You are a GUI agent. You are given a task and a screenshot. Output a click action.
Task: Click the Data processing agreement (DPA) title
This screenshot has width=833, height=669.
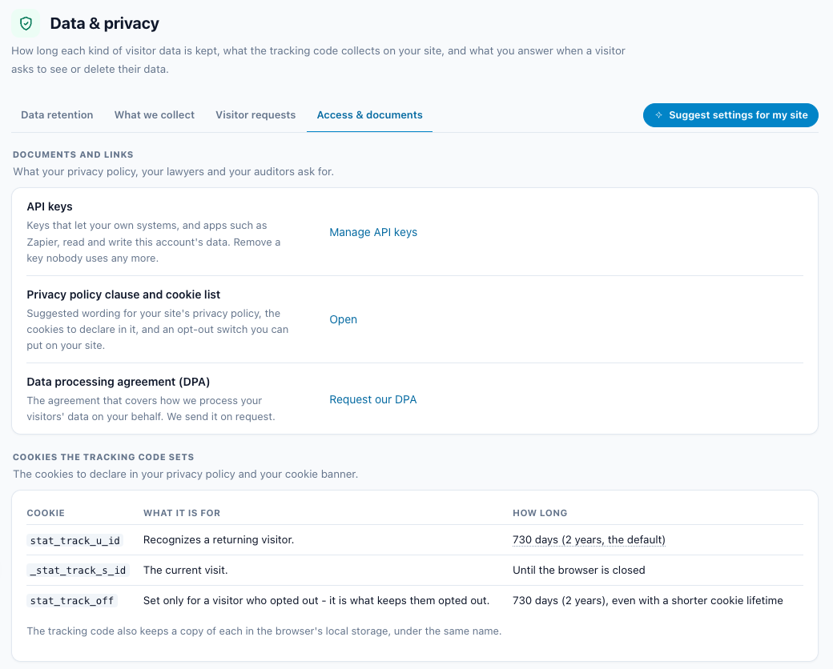pyautogui.click(x=119, y=382)
